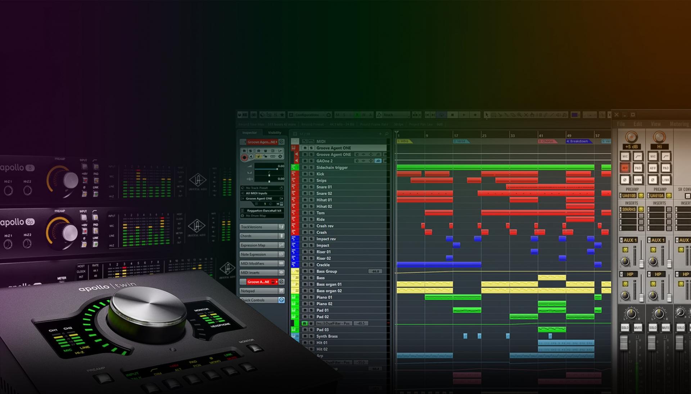This screenshot has height=394, width=691.
Task: Click the Edit Instrument button in Inspector header
Action: tap(281, 142)
